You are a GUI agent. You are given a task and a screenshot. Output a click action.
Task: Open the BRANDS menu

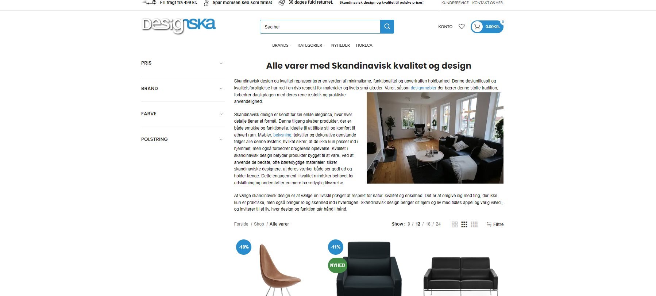(x=280, y=45)
